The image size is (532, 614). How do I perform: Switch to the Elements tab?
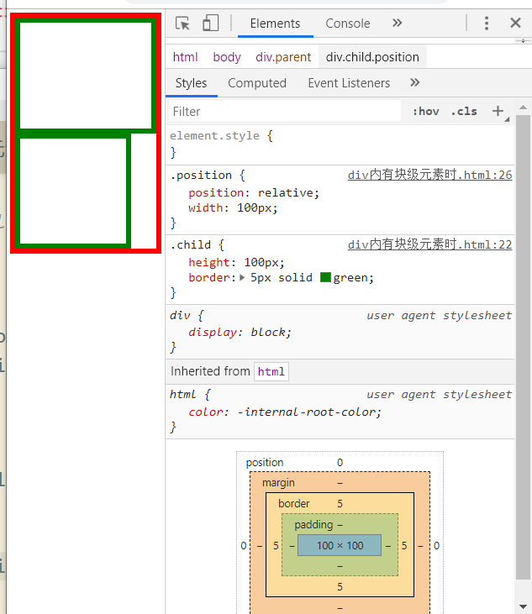click(x=275, y=24)
